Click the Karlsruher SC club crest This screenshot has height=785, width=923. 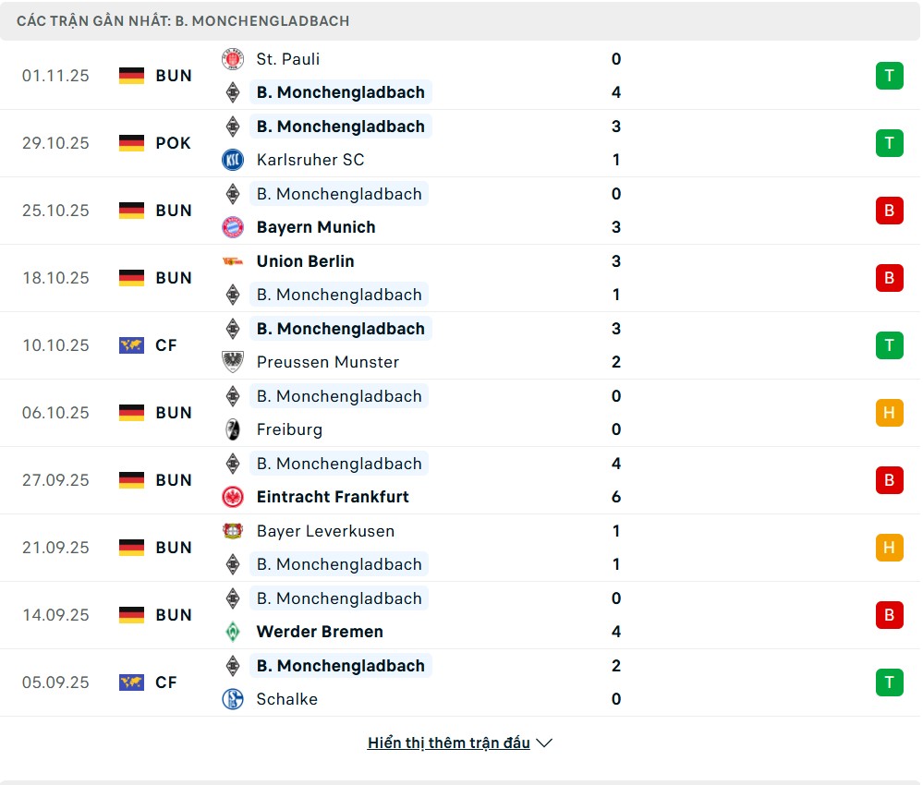point(232,160)
